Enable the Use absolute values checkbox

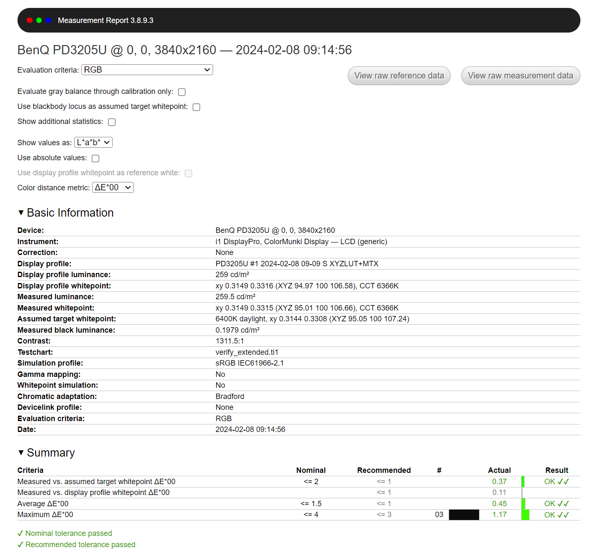coord(95,159)
